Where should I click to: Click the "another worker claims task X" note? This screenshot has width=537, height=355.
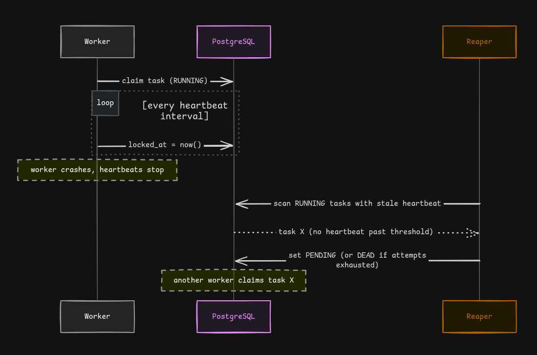[x=234, y=280]
